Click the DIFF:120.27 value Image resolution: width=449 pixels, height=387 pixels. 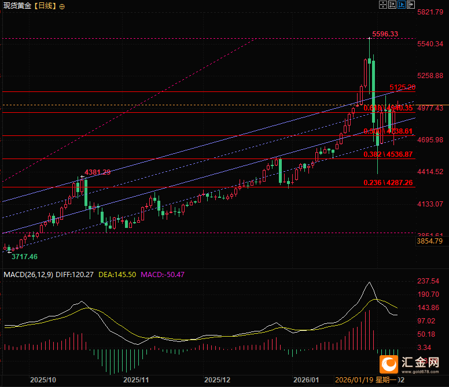tap(75, 275)
